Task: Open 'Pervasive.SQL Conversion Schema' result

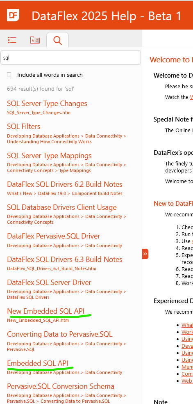Action: [x=61, y=386]
